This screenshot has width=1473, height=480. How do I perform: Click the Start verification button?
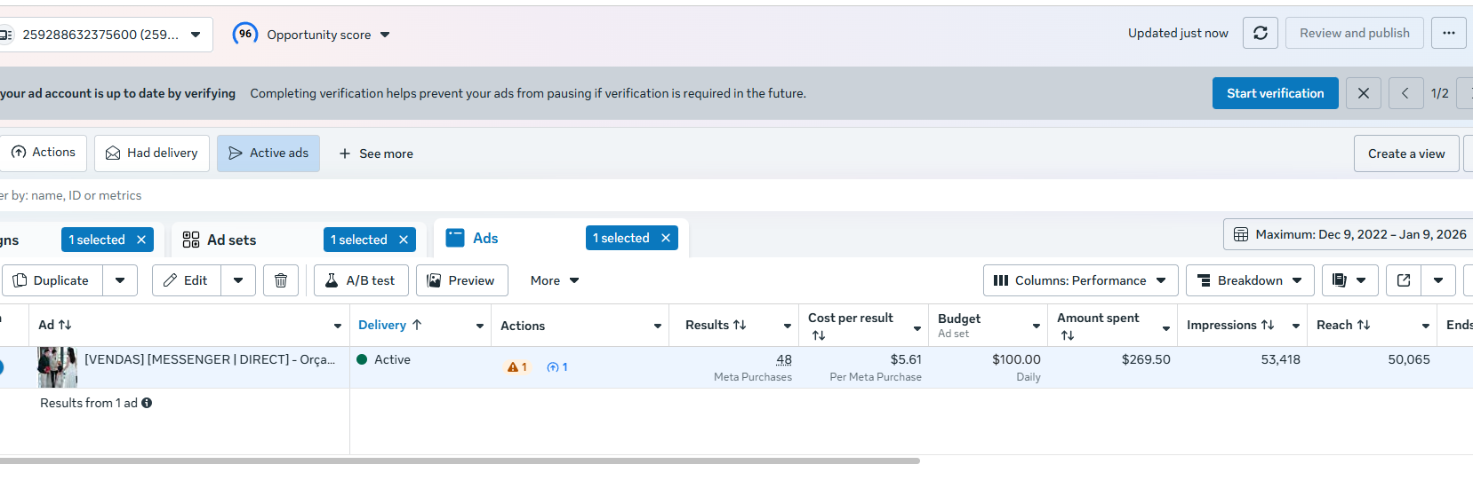pyautogui.click(x=1275, y=93)
